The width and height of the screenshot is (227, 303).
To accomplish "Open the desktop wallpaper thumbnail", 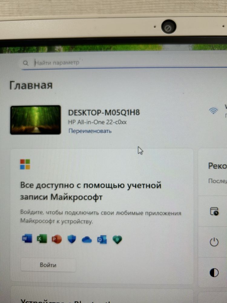I will tap(35, 120).
